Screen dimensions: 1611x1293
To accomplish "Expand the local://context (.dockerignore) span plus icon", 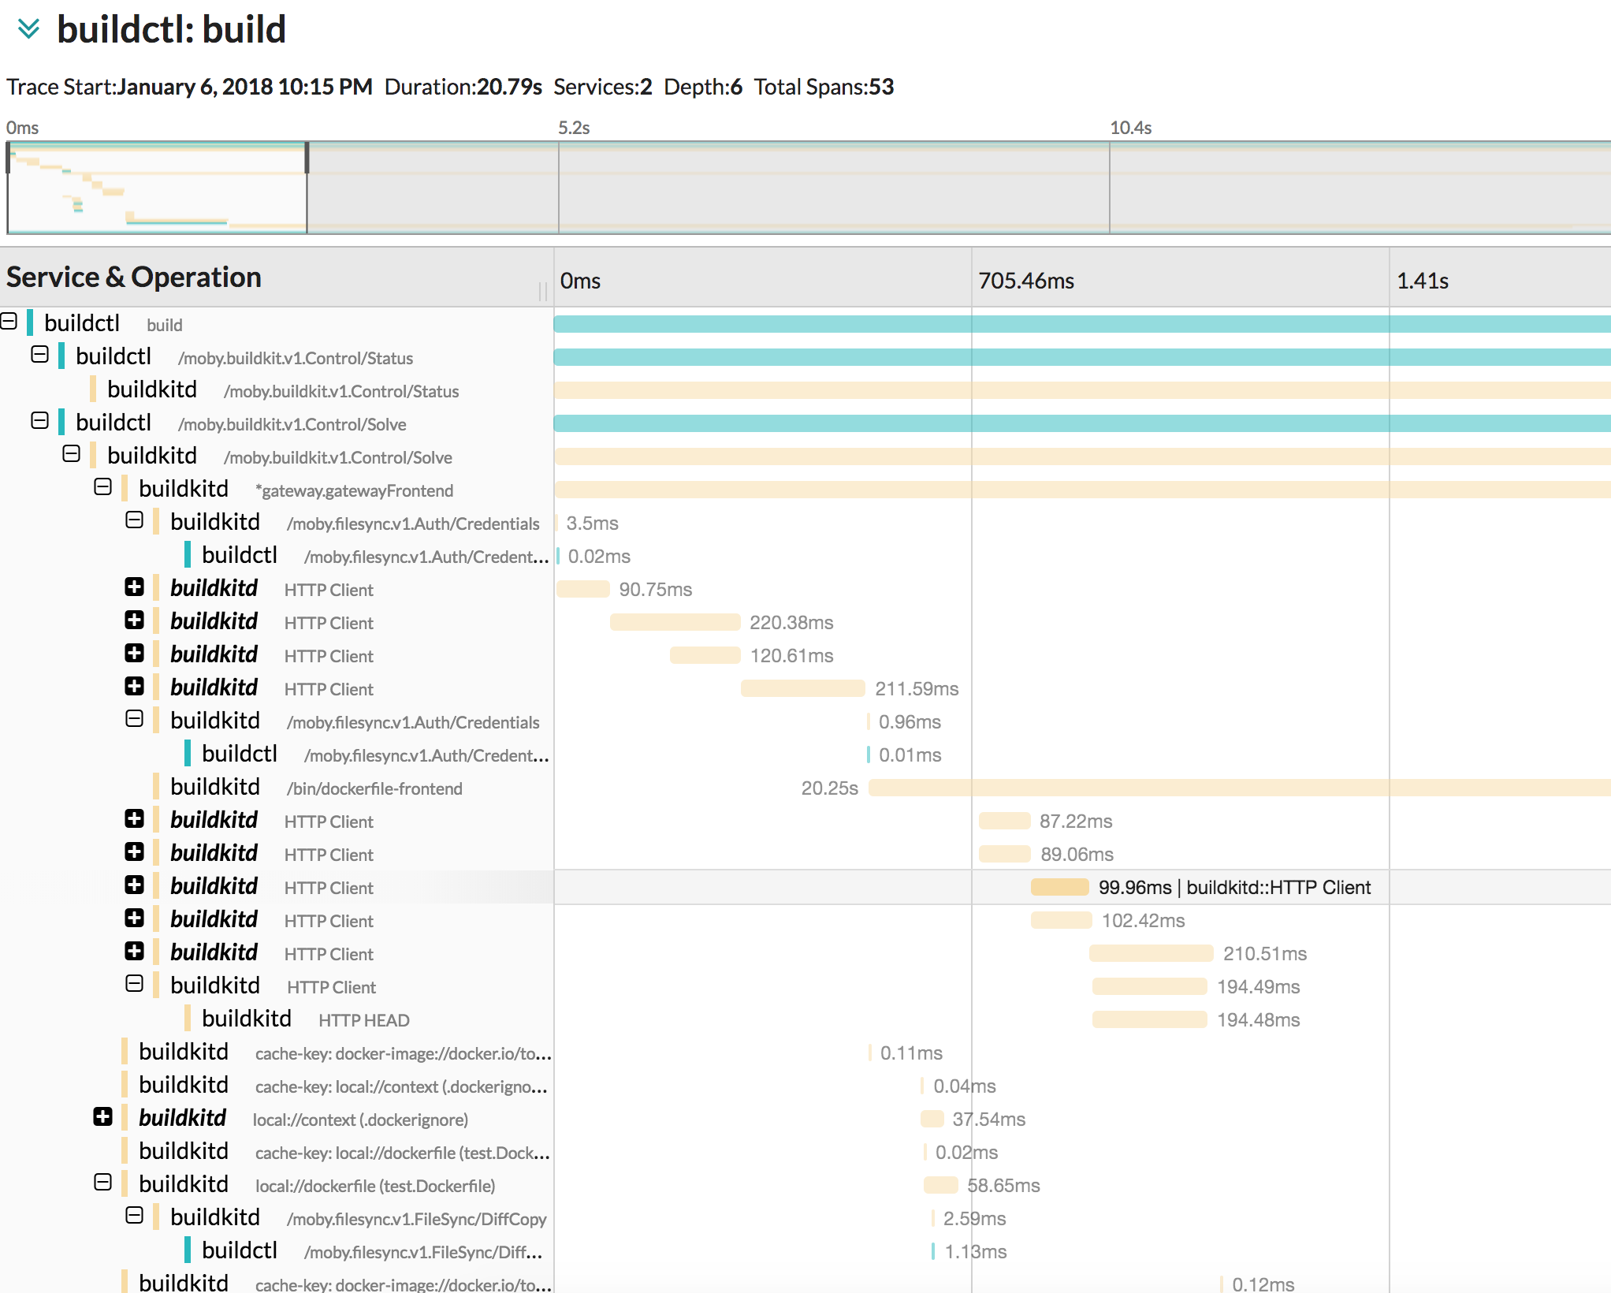I will (102, 1118).
